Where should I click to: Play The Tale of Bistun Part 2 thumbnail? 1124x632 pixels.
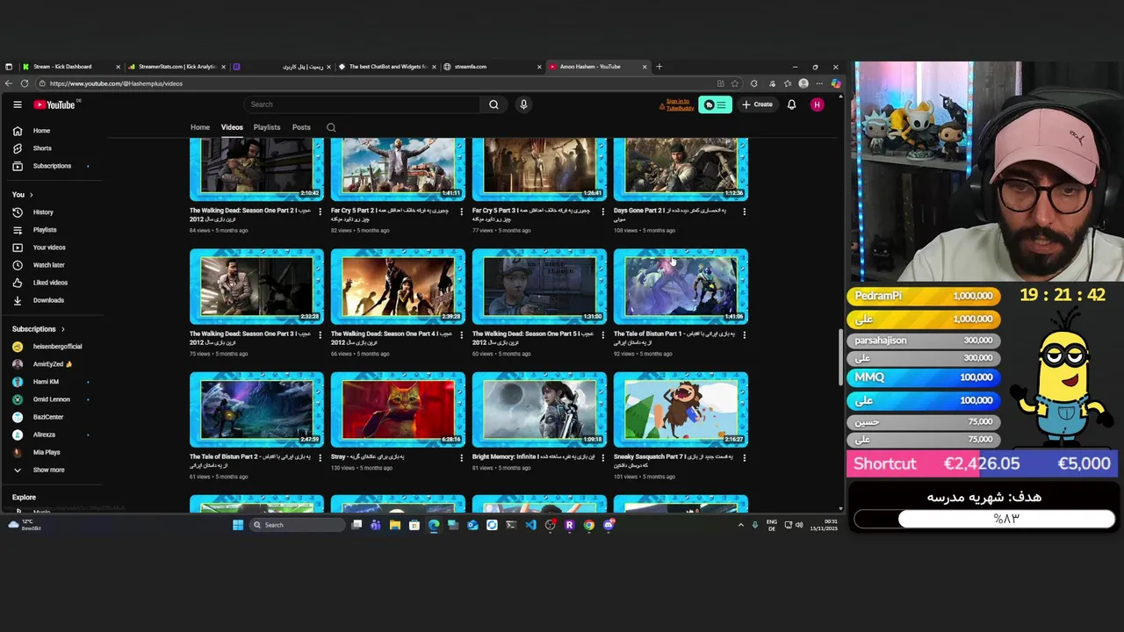point(256,410)
